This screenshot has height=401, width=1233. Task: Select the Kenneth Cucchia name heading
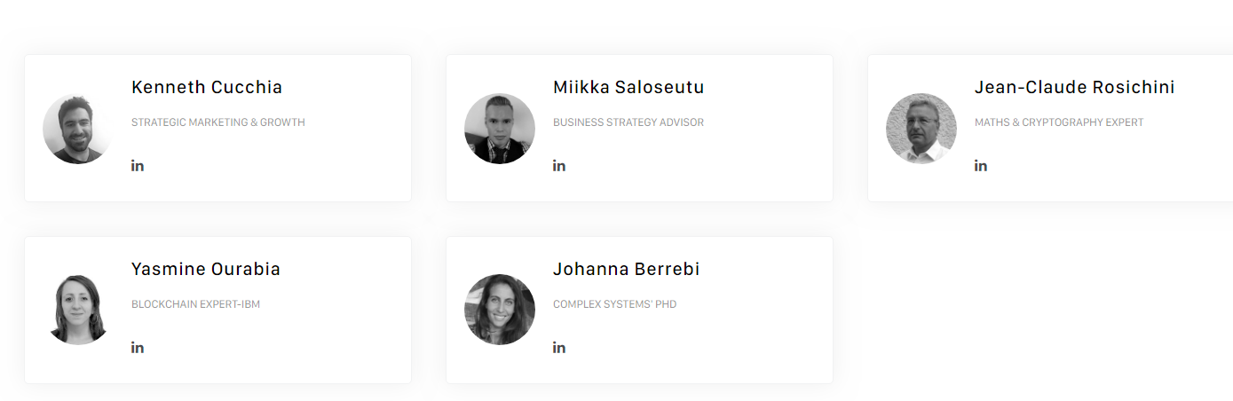207,87
